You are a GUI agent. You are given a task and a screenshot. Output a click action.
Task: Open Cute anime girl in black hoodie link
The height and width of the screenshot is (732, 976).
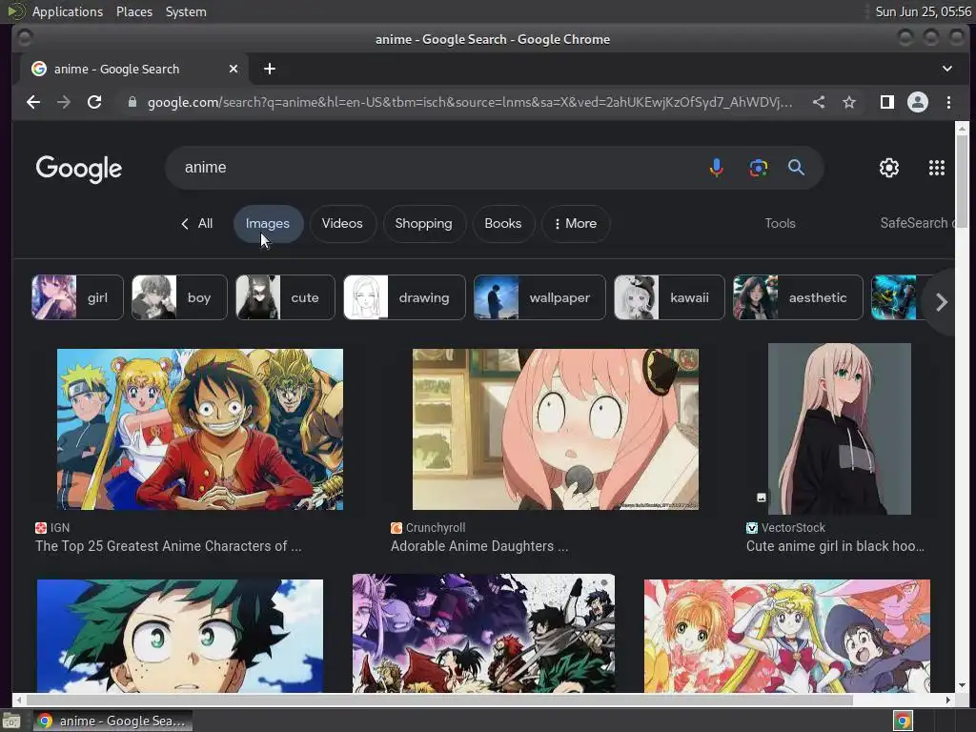(835, 546)
